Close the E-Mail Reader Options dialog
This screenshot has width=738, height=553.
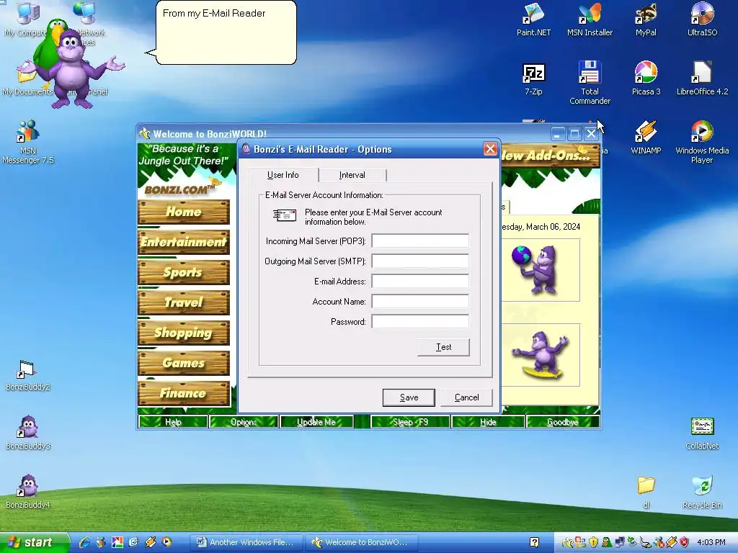[x=490, y=149]
